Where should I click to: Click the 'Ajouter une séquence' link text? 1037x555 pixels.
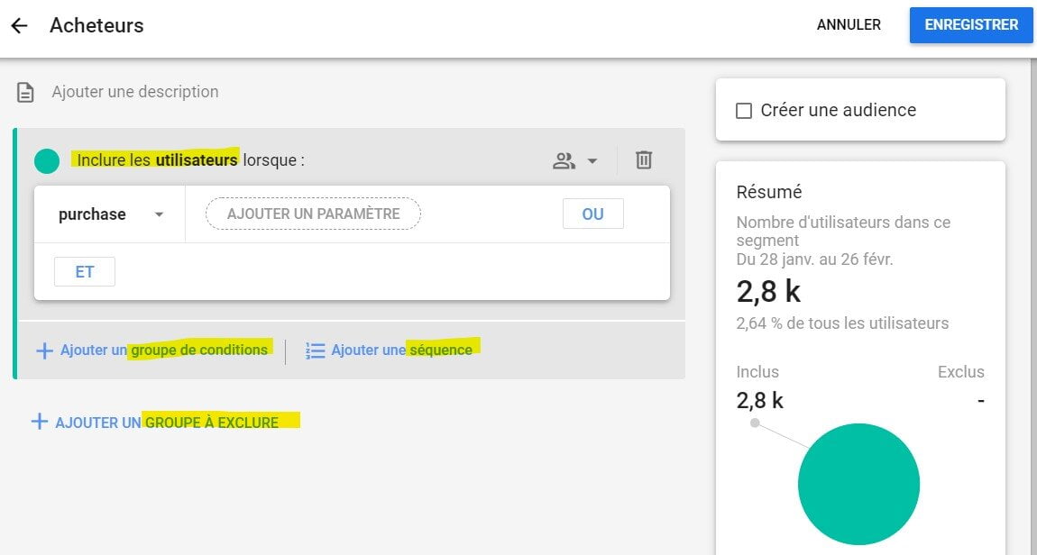401,350
